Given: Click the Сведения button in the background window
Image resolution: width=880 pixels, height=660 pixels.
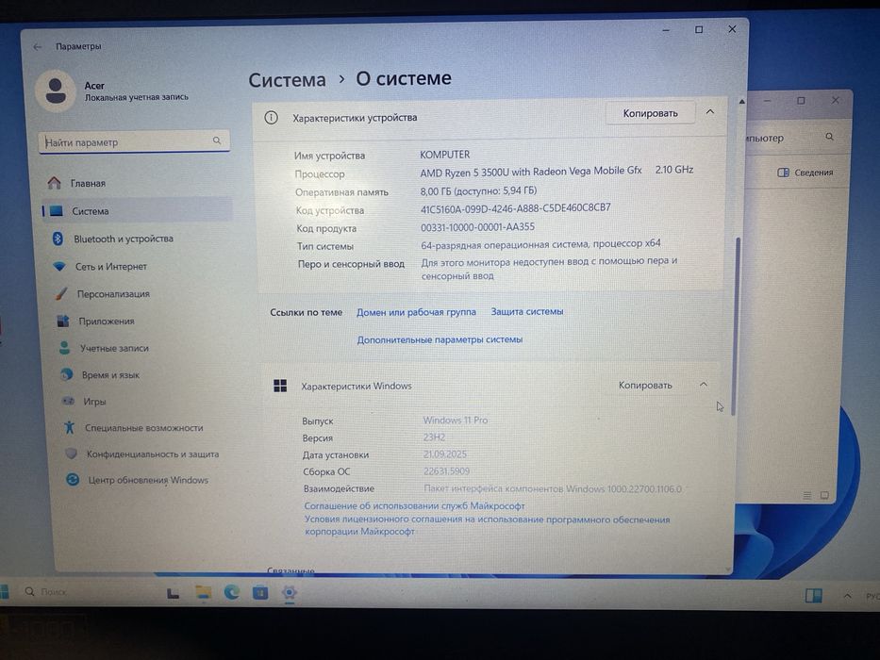Looking at the screenshot, I should [x=805, y=173].
